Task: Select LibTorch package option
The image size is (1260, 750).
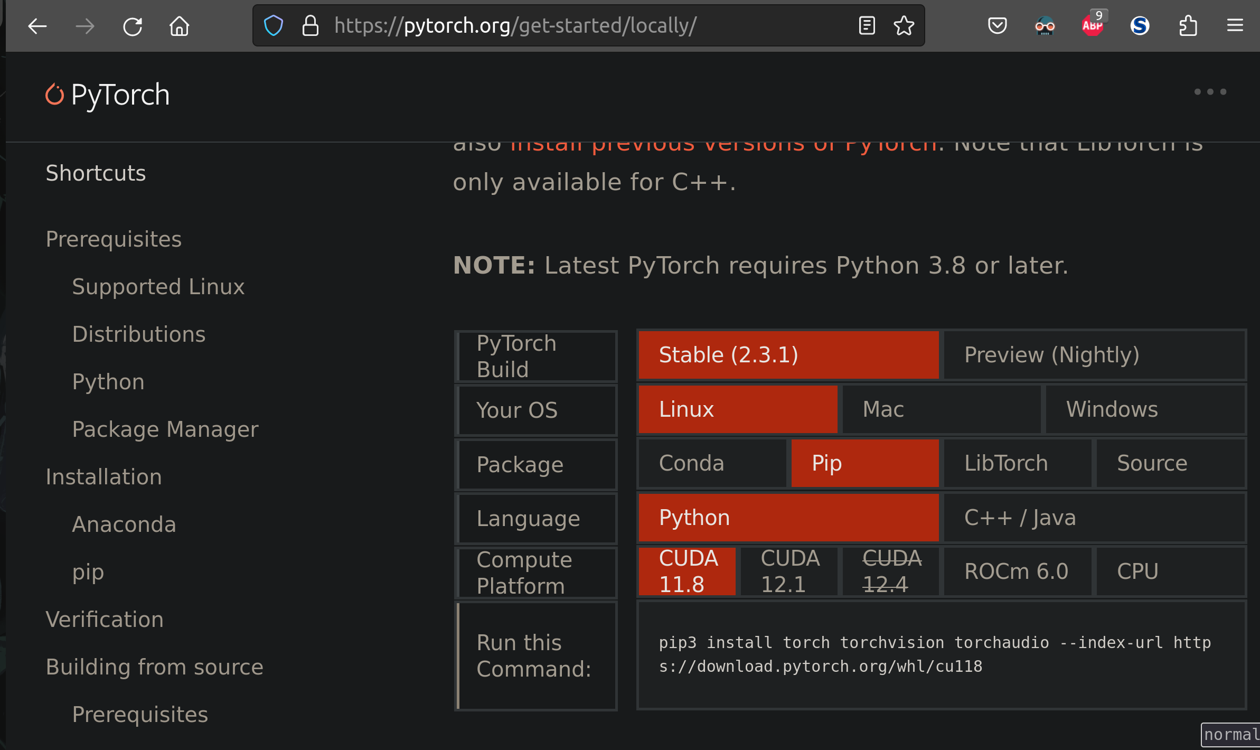Action: (1018, 463)
